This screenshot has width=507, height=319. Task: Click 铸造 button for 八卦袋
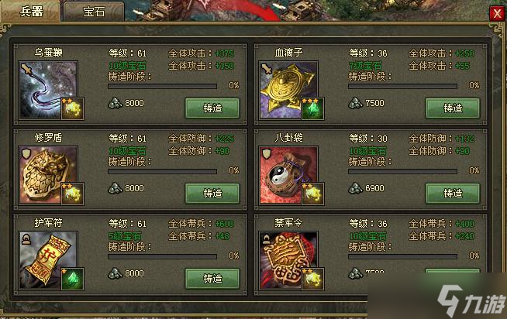(x=453, y=194)
